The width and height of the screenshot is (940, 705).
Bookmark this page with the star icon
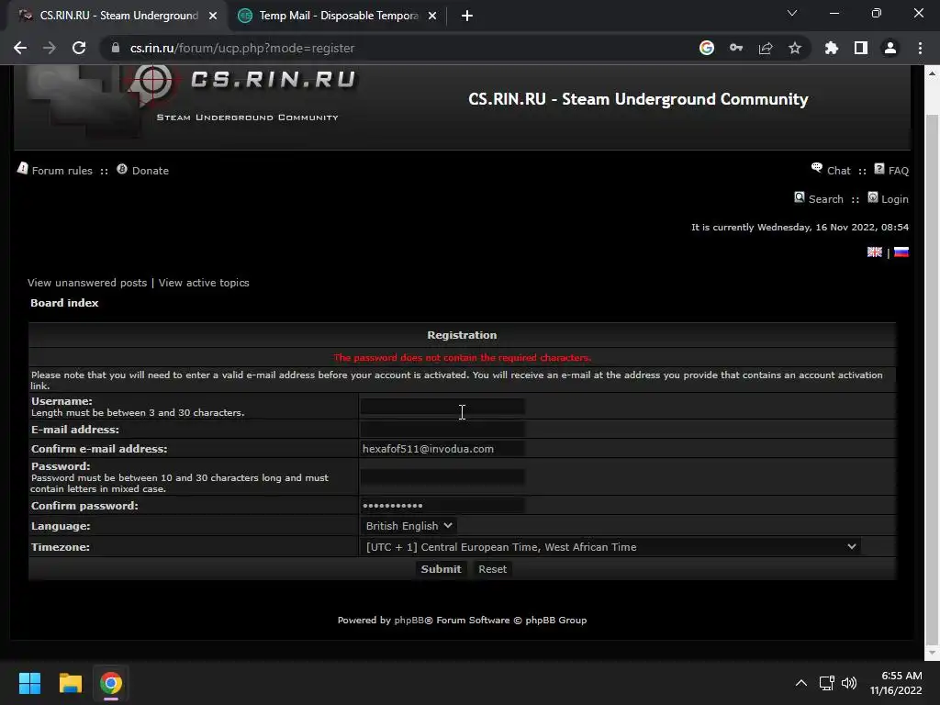[795, 48]
